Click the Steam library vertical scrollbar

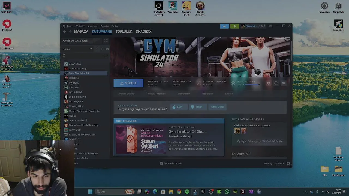[291, 50]
